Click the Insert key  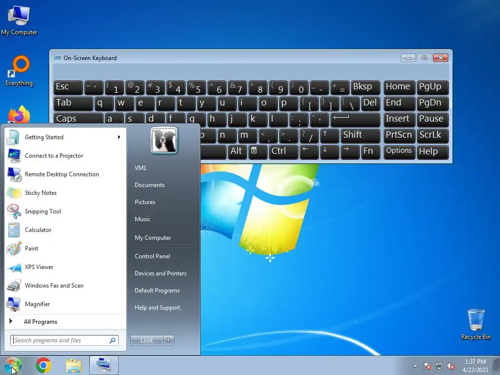[399, 120]
